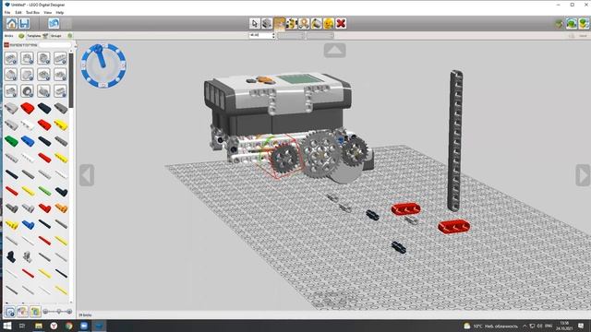Open the Edit menu

[x=18, y=12]
